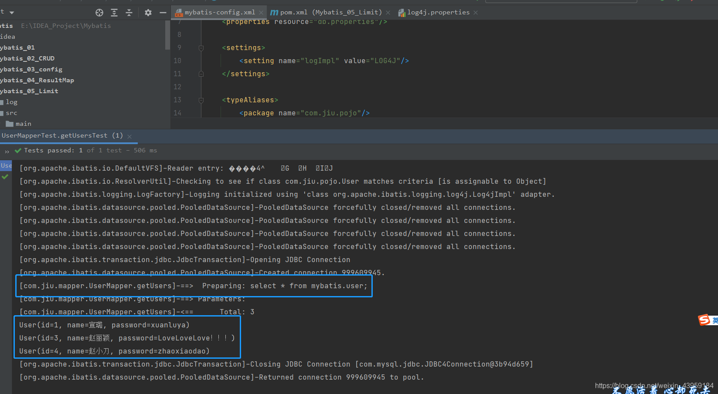Select the highlighted Use test node

pos(6,165)
